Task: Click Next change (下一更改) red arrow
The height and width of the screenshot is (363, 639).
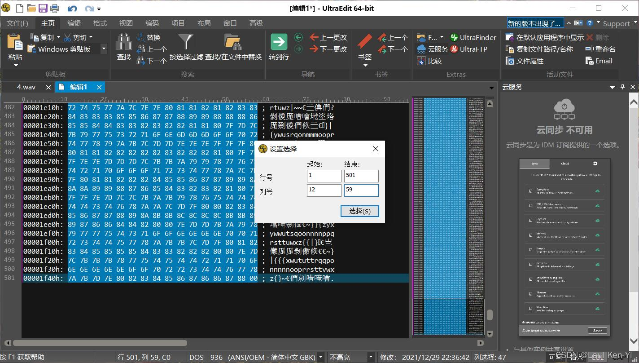Action: [328, 49]
